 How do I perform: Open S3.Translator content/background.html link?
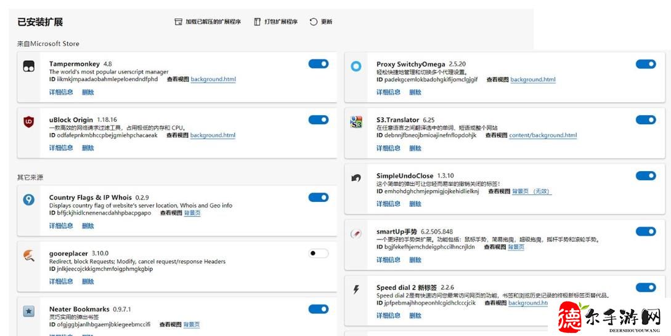tap(543, 135)
